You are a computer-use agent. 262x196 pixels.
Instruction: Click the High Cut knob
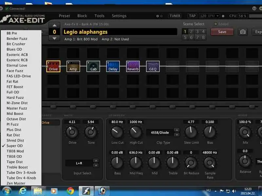136,132
